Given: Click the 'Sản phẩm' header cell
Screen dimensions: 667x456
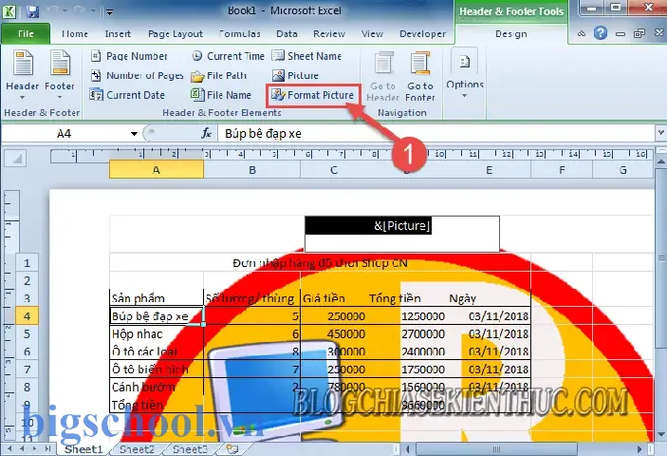Looking at the screenshot, I should tap(157, 298).
